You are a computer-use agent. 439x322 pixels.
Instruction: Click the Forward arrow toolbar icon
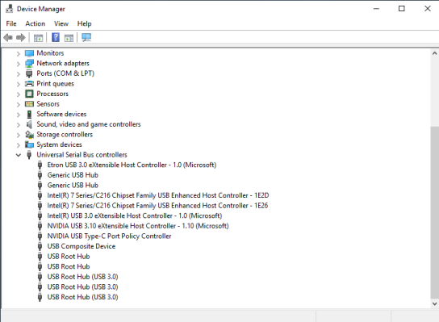click(x=21, y=37)
